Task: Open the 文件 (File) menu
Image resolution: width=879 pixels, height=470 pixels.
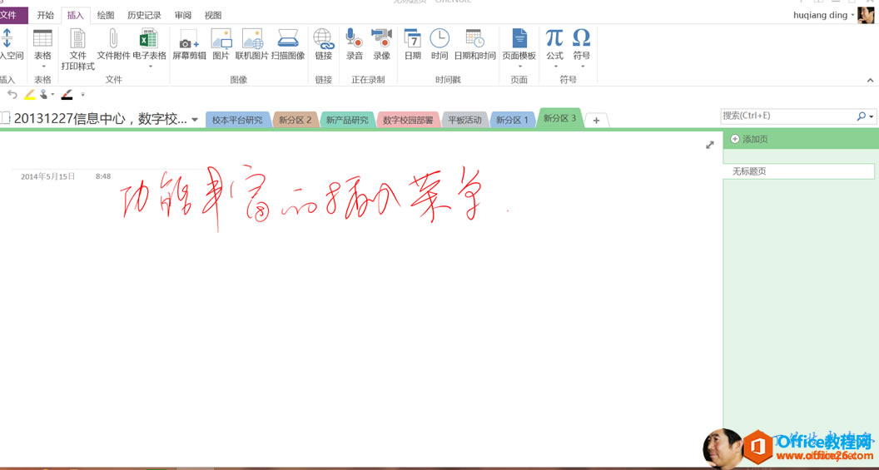Action: point(12,15)
